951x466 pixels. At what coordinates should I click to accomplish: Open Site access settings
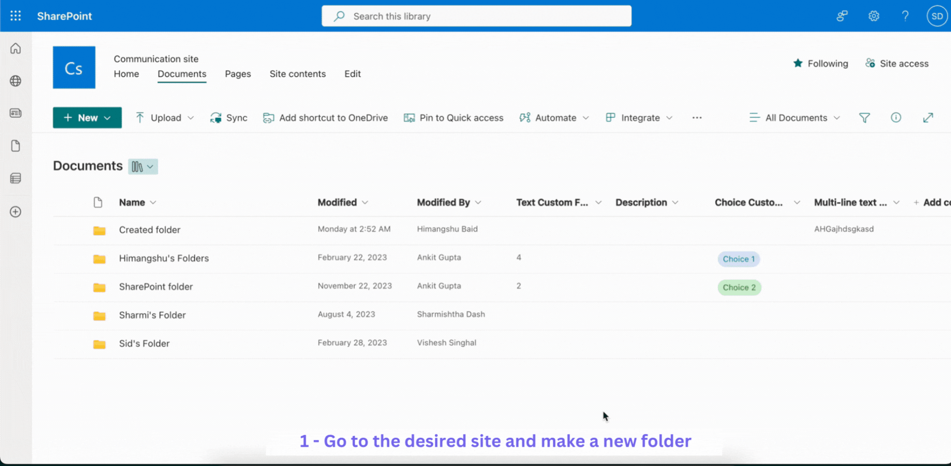(897, 64)
